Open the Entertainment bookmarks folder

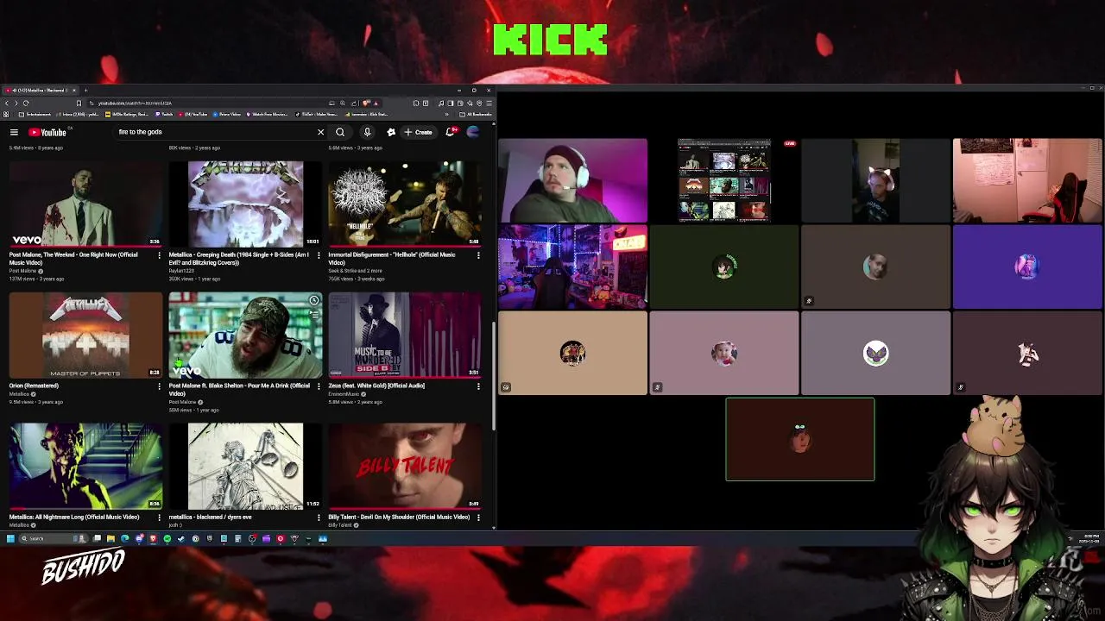pos(35,114)
